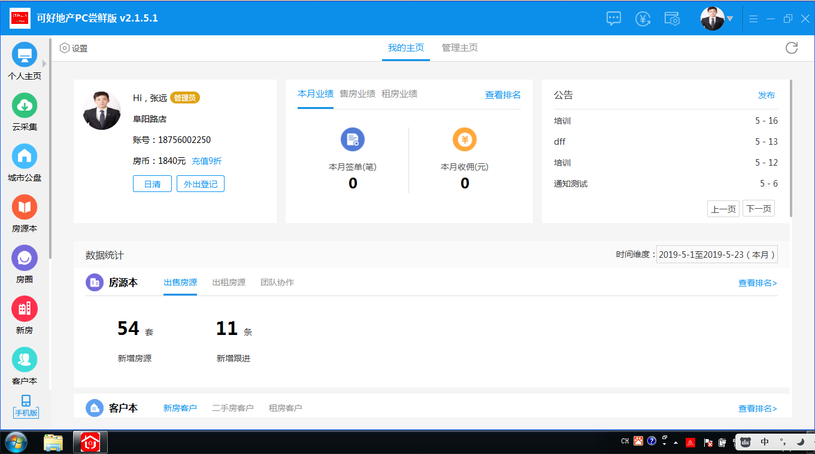The height and width of the screenshot is (454, 815).
Task: Click the yen recharge icon in title bar
Action: point(643,19)
